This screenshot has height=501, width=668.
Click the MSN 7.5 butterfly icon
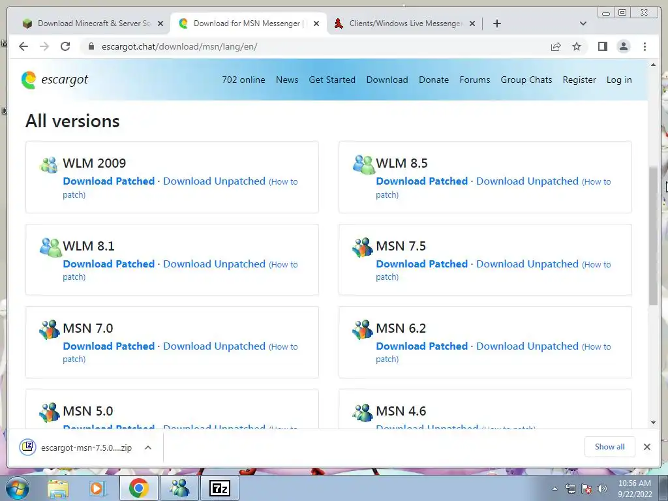[363, 247]
